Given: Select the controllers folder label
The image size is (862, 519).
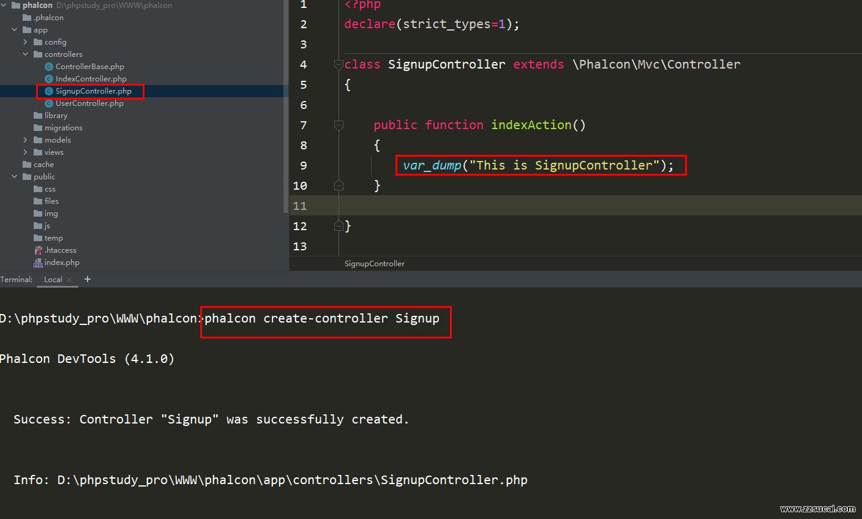Looking at the screenshot, I should pos(63,54).
